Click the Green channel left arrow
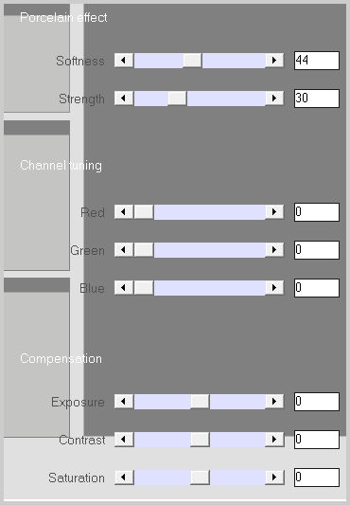The height and width of the screenshot is (505, 350). click(x=124, y=250)
